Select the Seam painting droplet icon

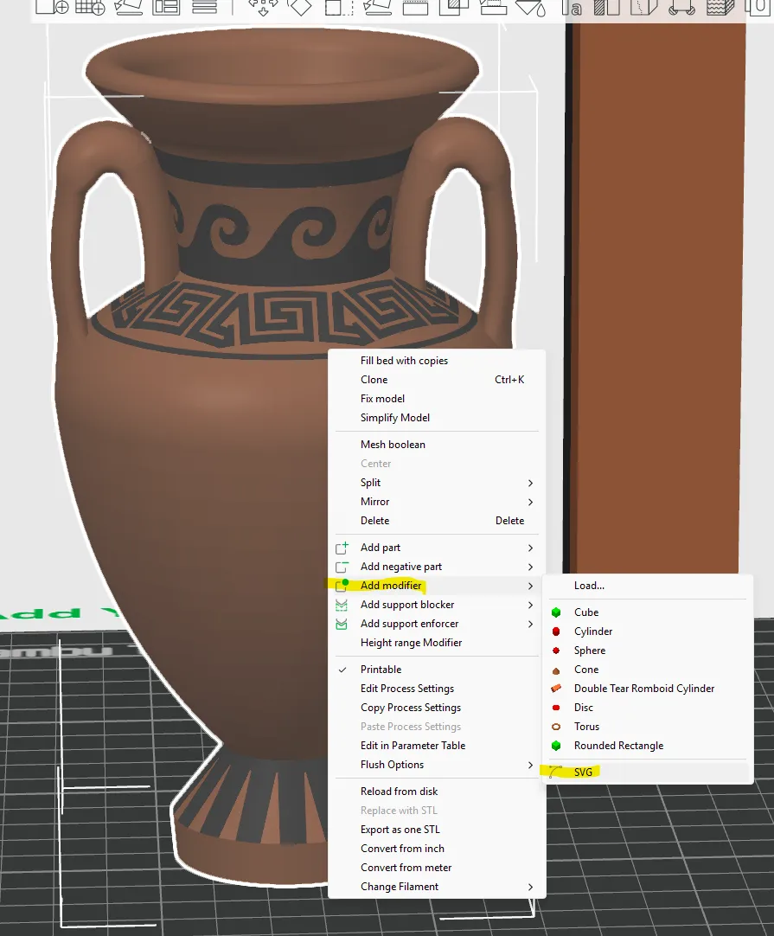[530, 7]
